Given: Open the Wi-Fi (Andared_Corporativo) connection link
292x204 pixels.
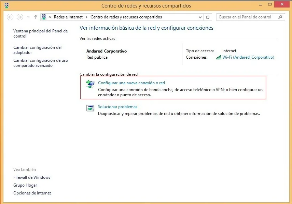Looking at the screenshot, I should coord(248,57).
